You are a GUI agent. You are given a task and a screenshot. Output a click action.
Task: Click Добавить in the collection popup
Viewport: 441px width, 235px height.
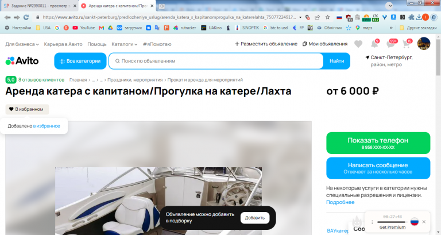(x=255, y=218)
